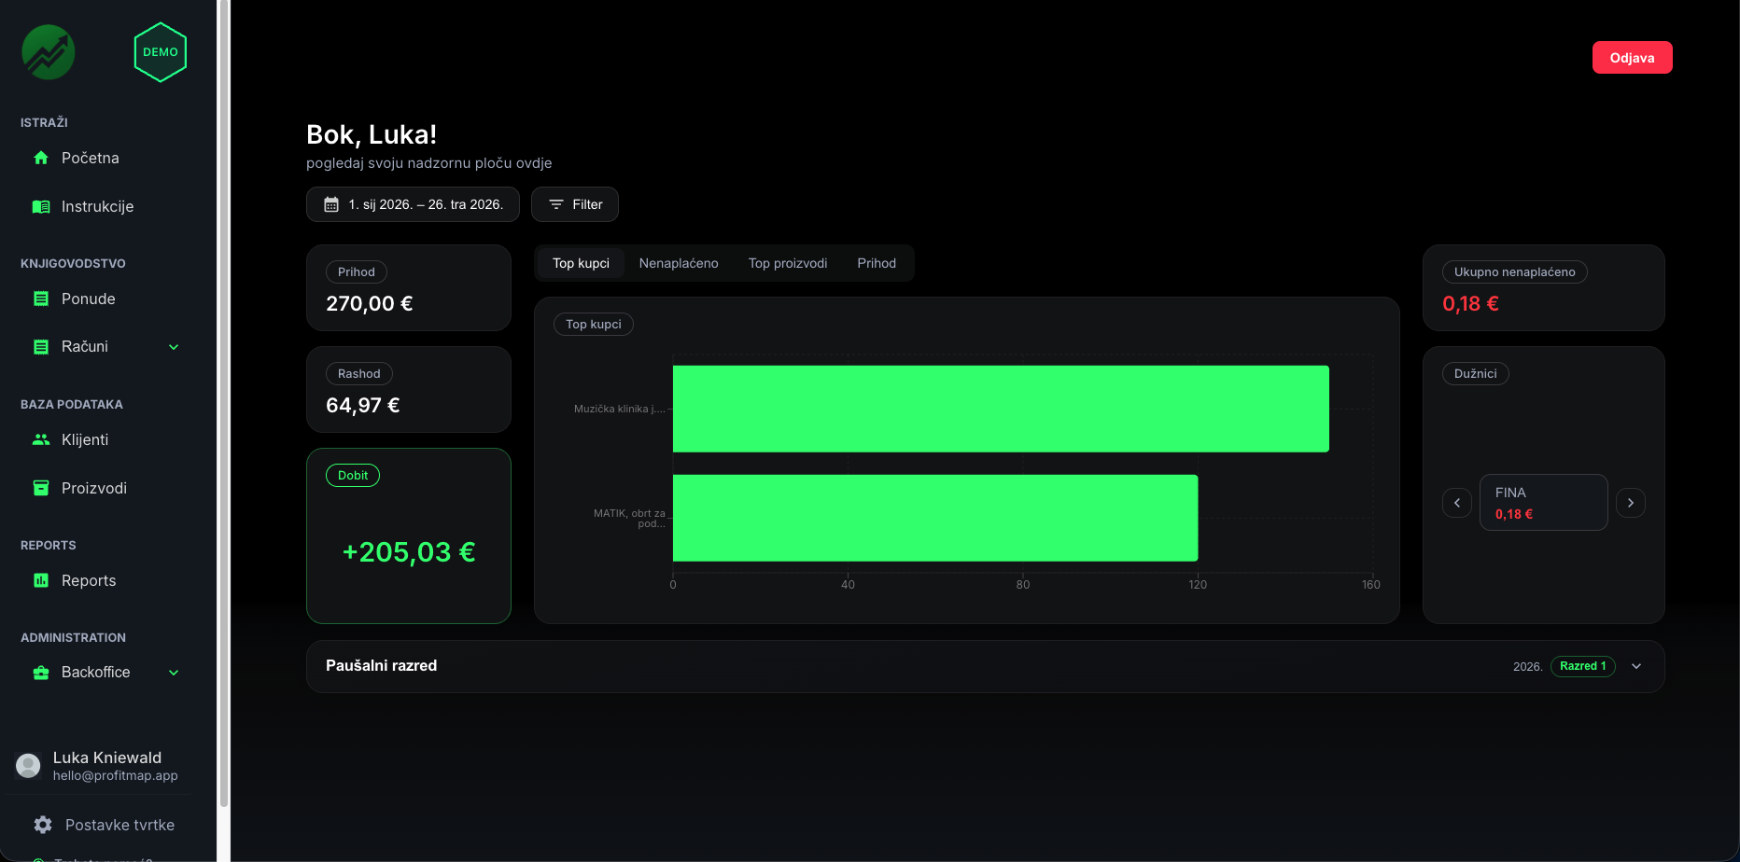The width and height of the screenshot is (1740, 862).
Task: Click the Ponude invoice icon
Action: [41, 299]
